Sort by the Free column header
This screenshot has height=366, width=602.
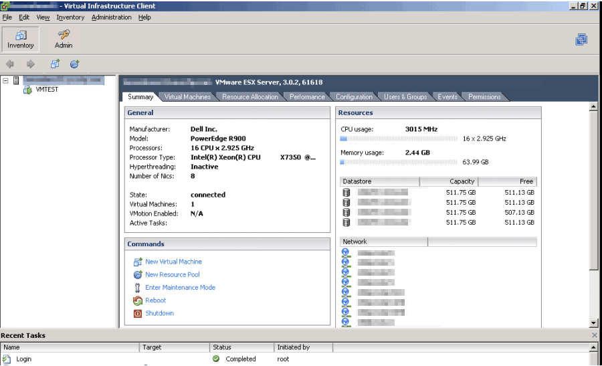click(x=507, y=181)
